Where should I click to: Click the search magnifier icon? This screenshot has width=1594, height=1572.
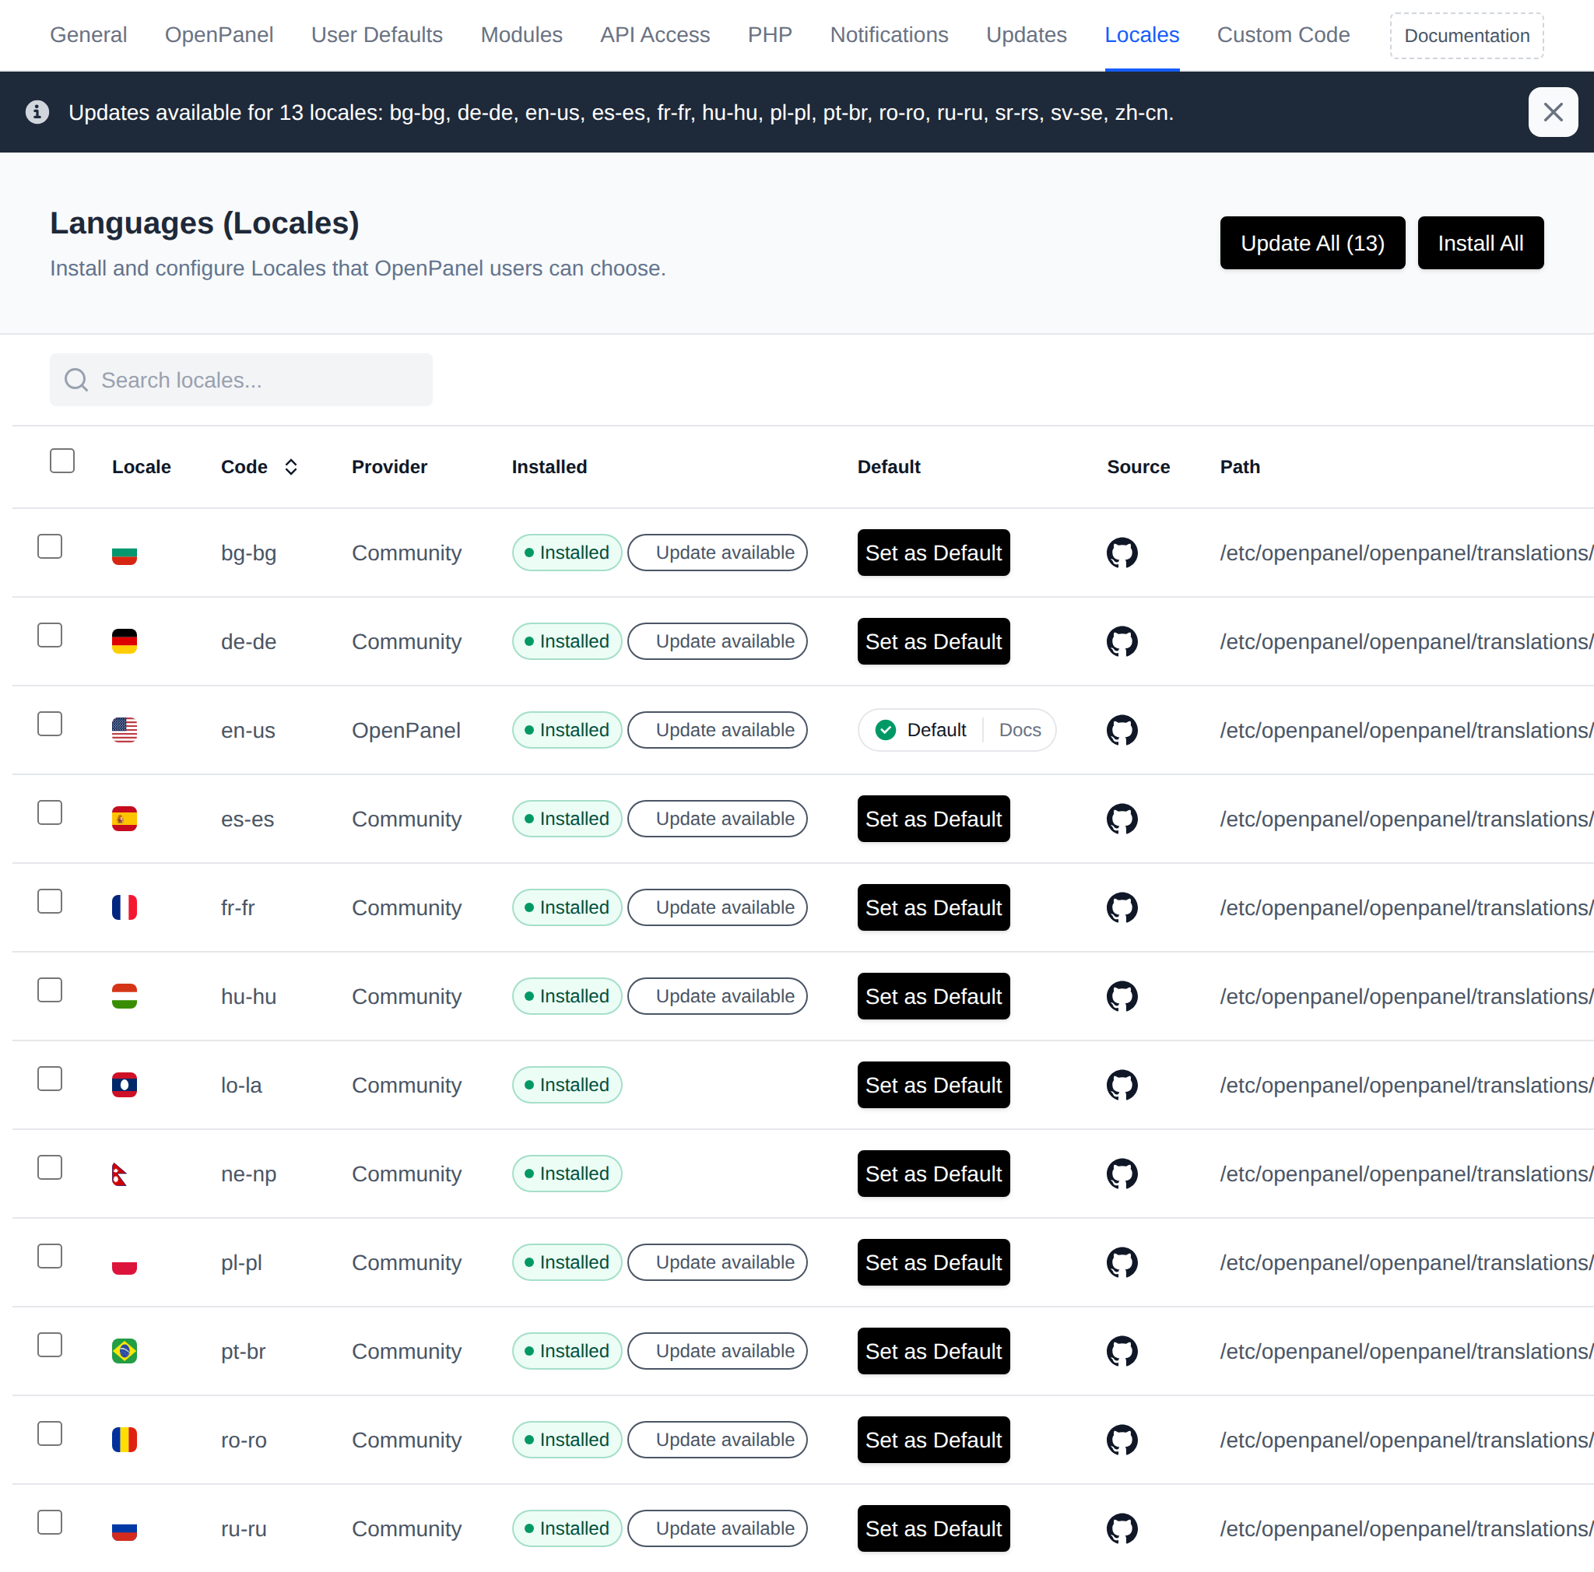coord(76,380)
